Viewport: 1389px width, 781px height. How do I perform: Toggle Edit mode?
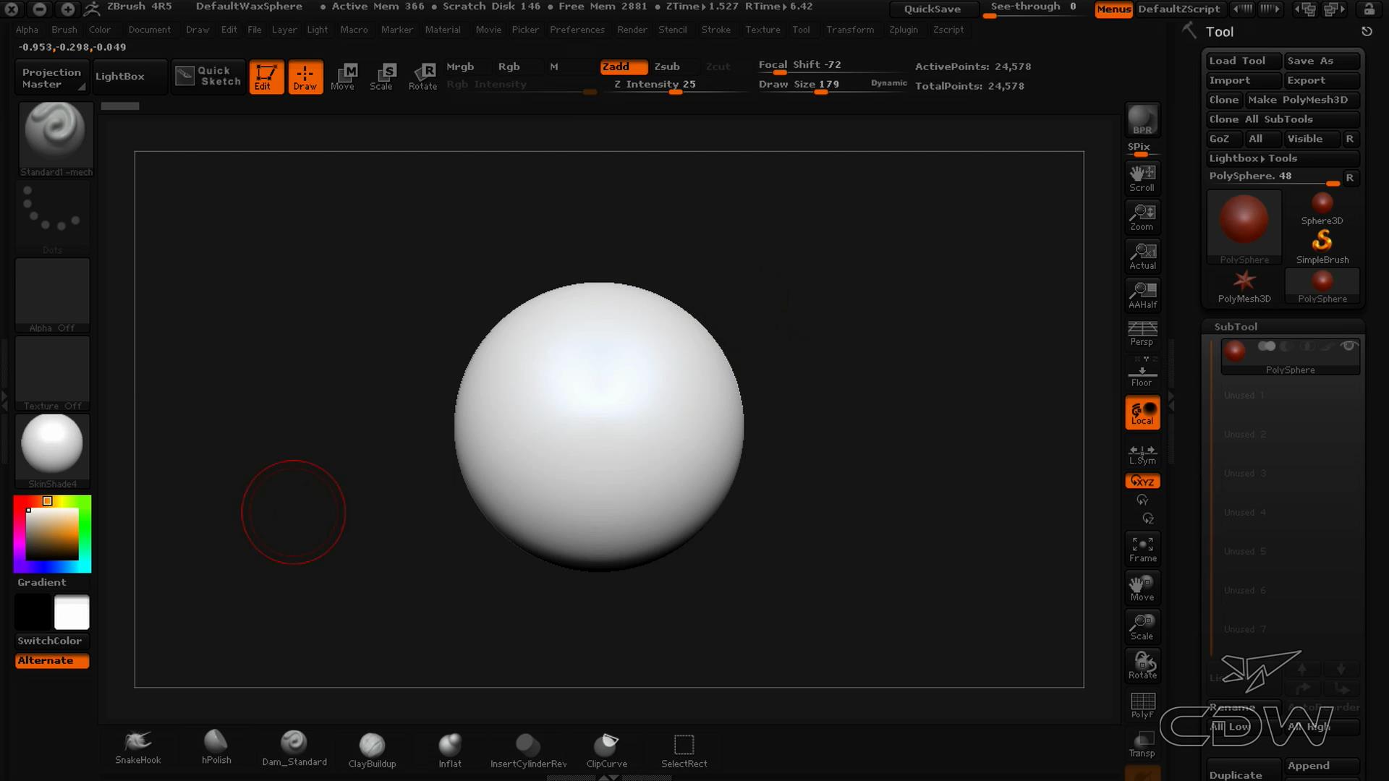point(266,77)
